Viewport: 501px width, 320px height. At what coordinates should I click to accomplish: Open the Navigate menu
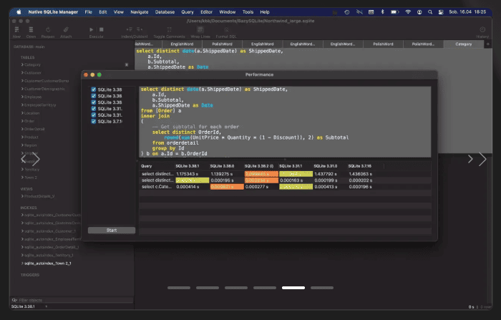(140, 12)
